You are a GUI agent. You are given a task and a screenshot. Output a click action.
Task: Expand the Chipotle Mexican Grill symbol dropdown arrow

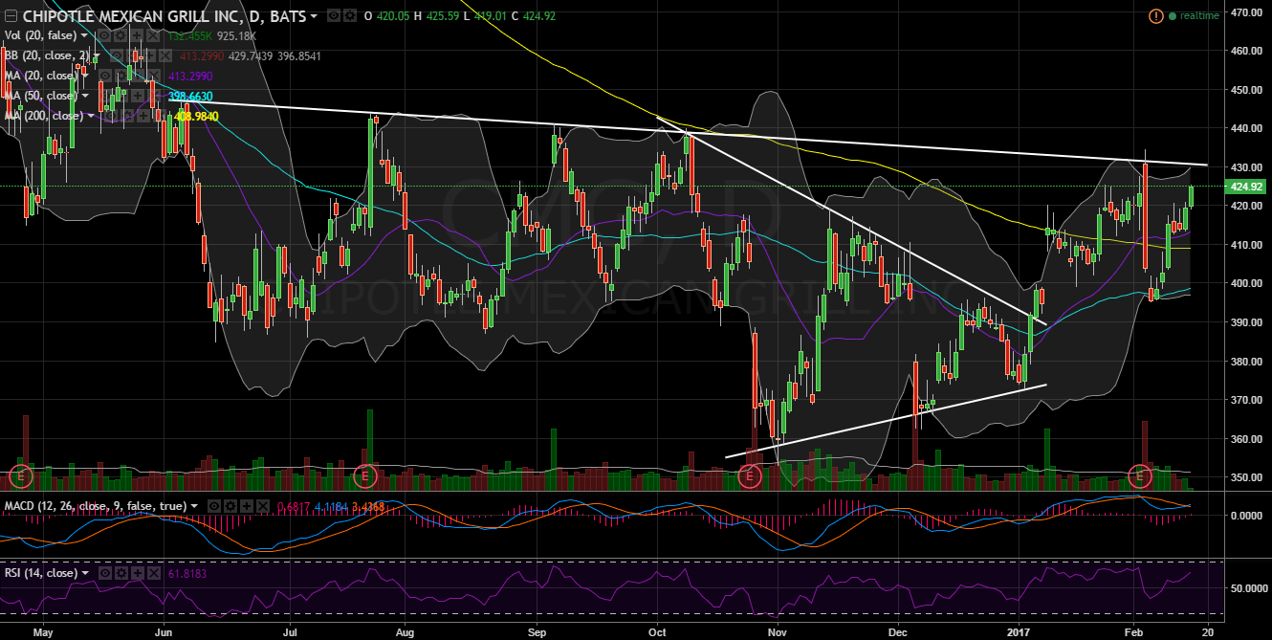pyautogui.click(x=315, y=16)
